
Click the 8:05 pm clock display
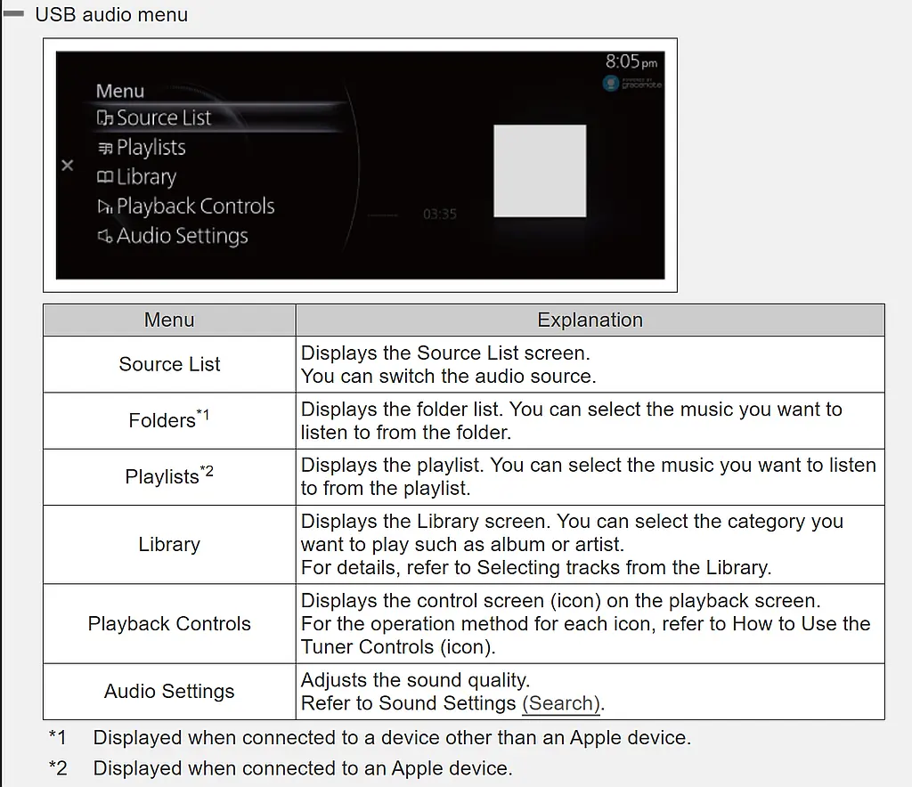pyautogui.click(x=631, y=61)
